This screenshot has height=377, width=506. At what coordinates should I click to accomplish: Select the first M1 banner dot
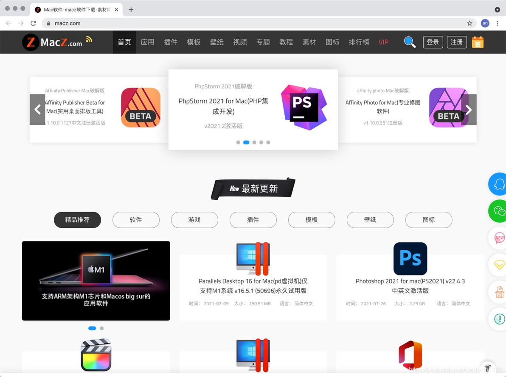pyautogui.click(x=92, y=328)
